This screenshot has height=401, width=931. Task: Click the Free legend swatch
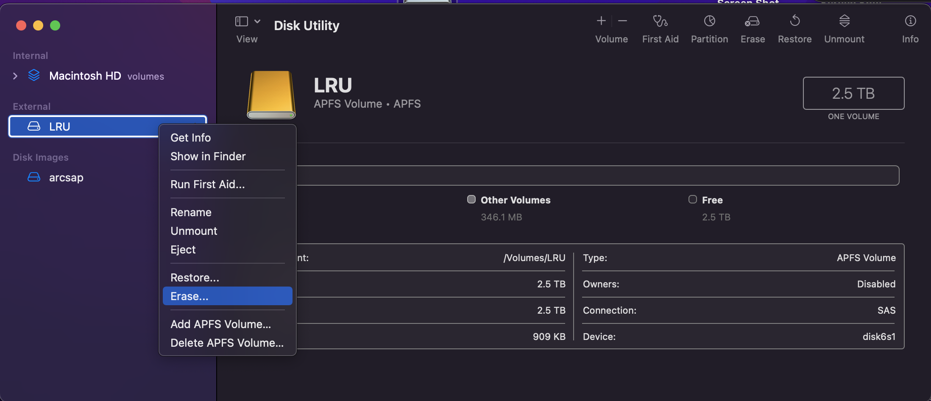(692, 199)
